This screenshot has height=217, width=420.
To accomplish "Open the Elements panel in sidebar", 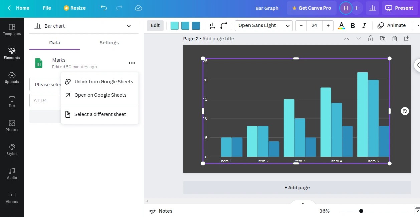I will coord(12,53).
